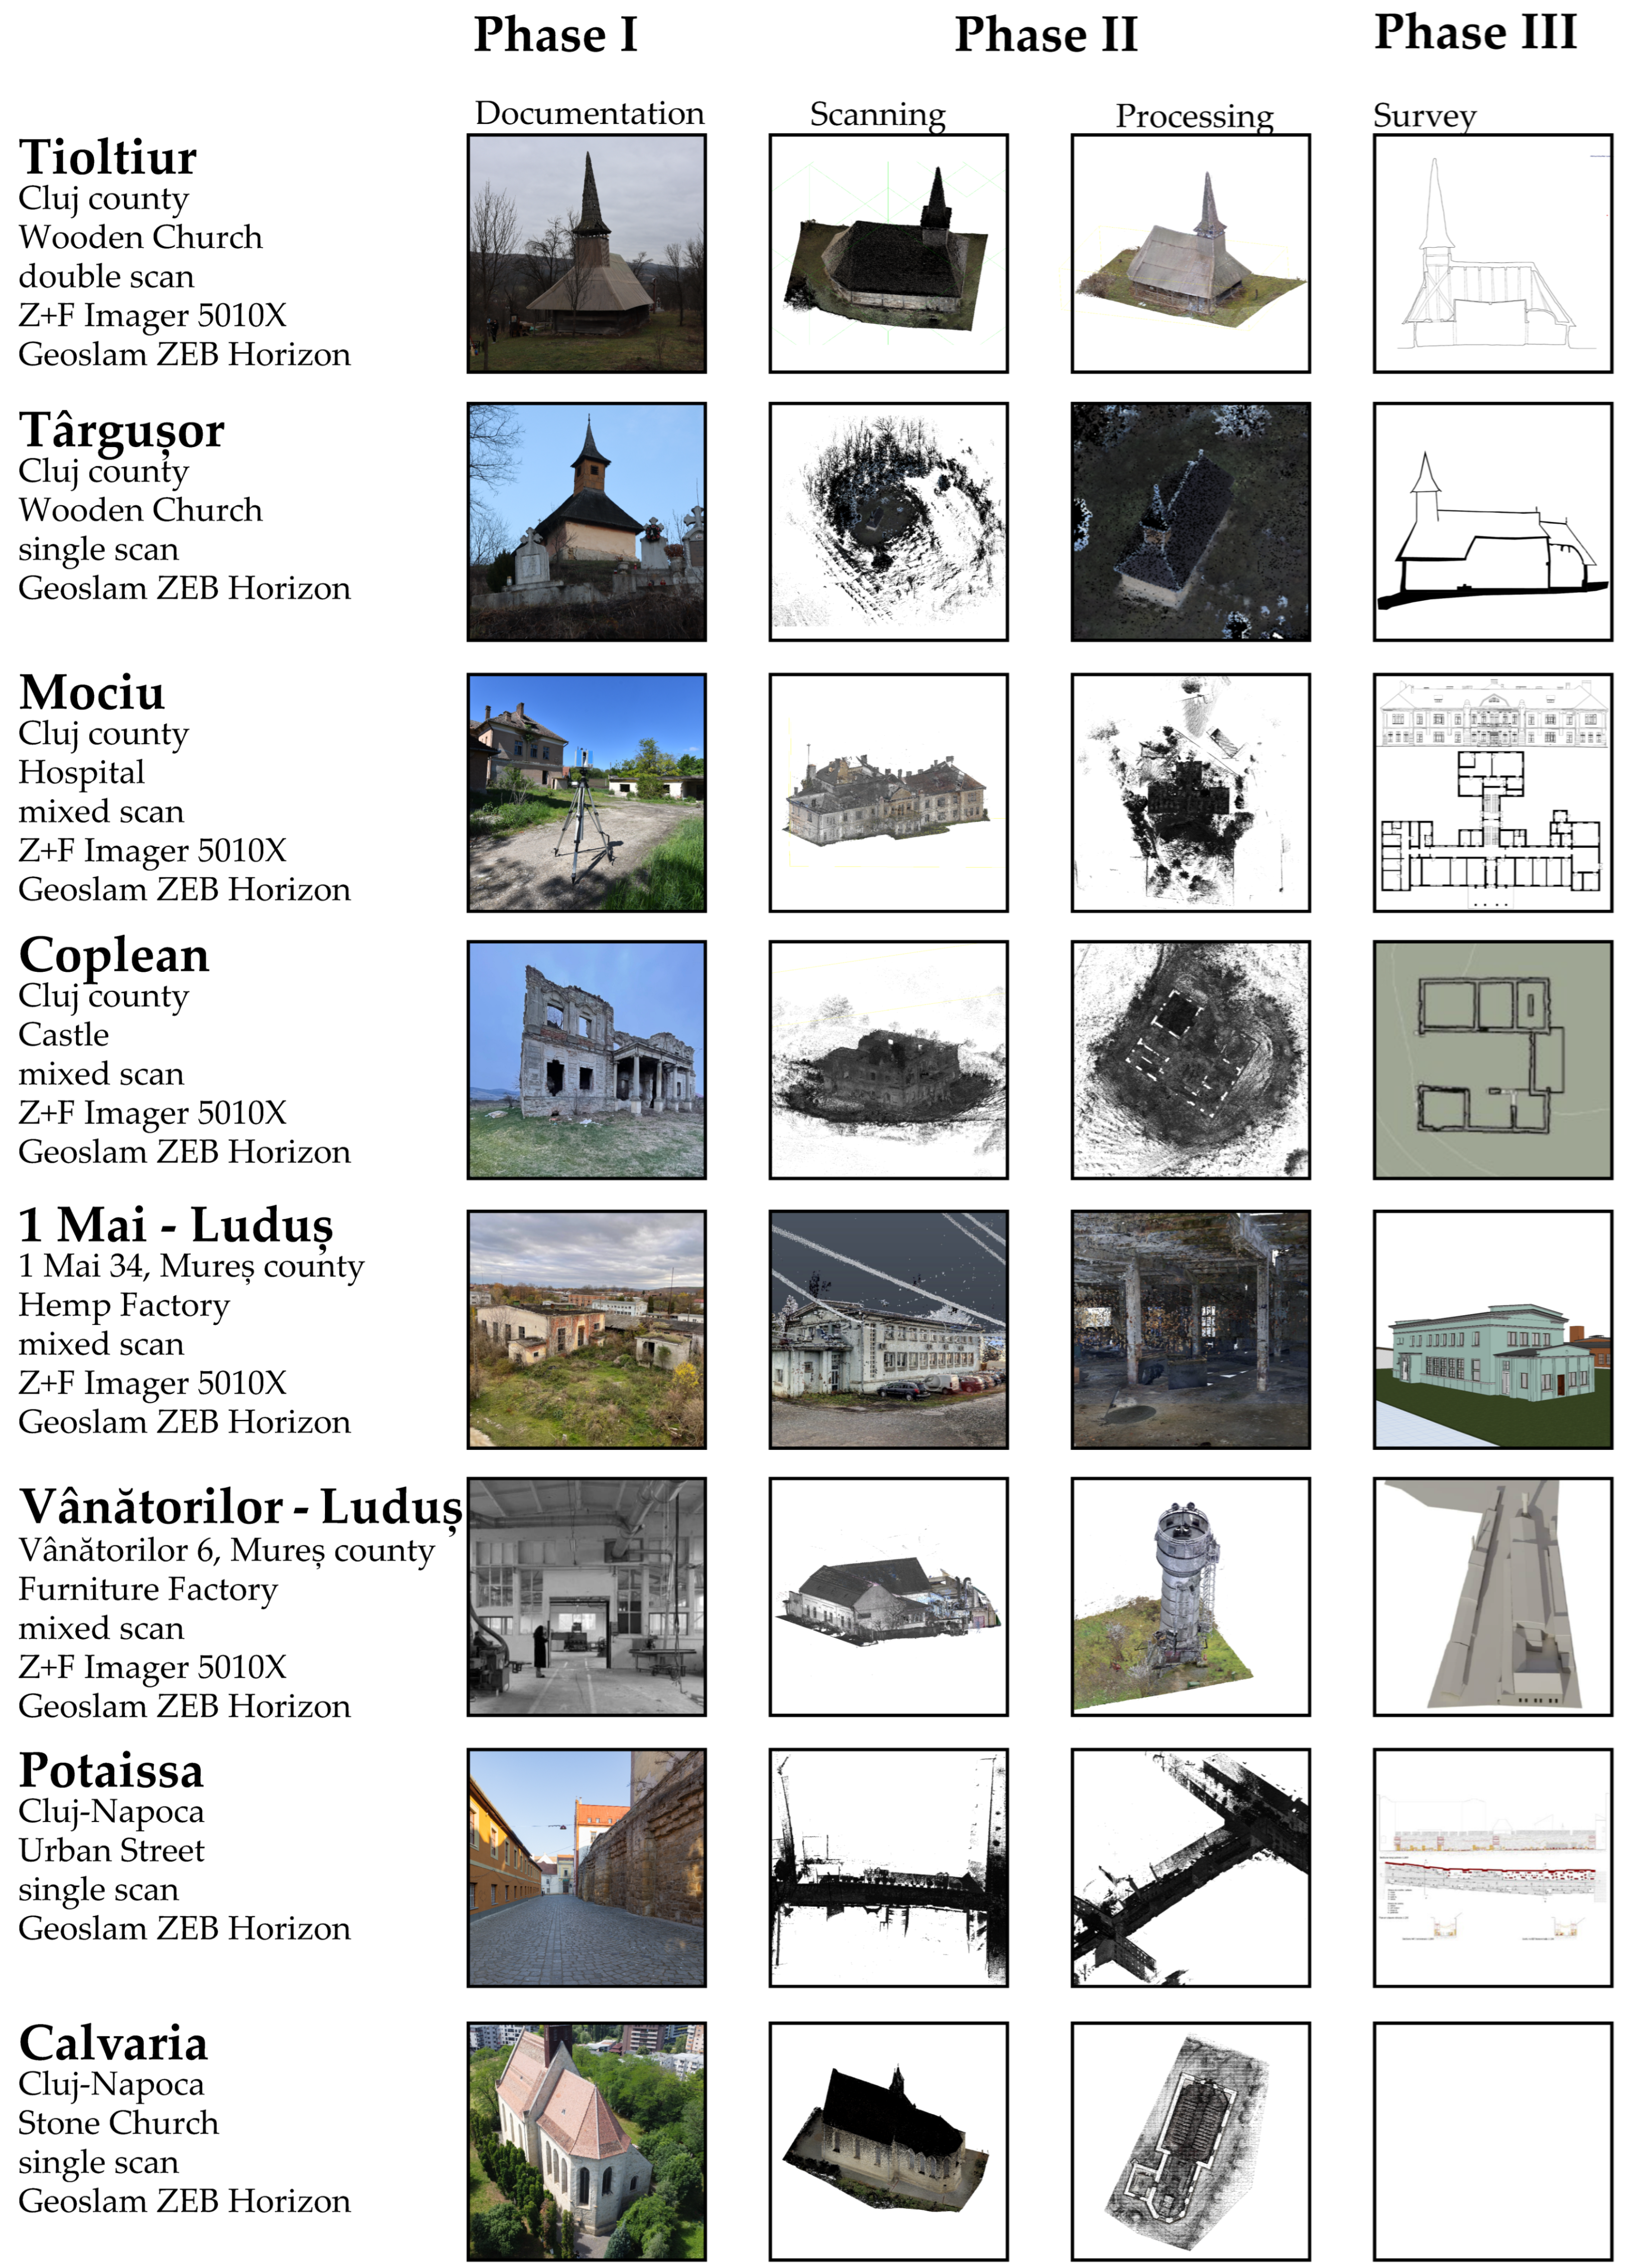View the Potaissa survey elevation drawing
The image size is (1625, 2268).
pos(1492,1867)
